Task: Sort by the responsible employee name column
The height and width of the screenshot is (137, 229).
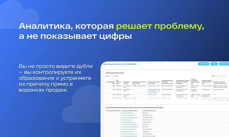Action: pos(168,82)
